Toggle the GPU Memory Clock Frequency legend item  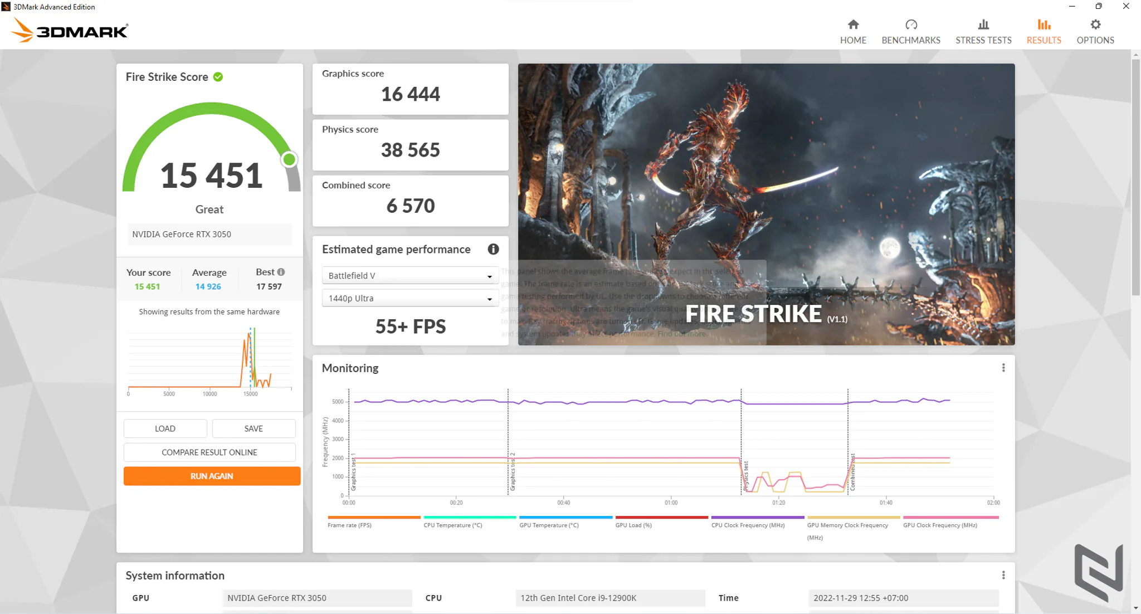coord(854,528)
